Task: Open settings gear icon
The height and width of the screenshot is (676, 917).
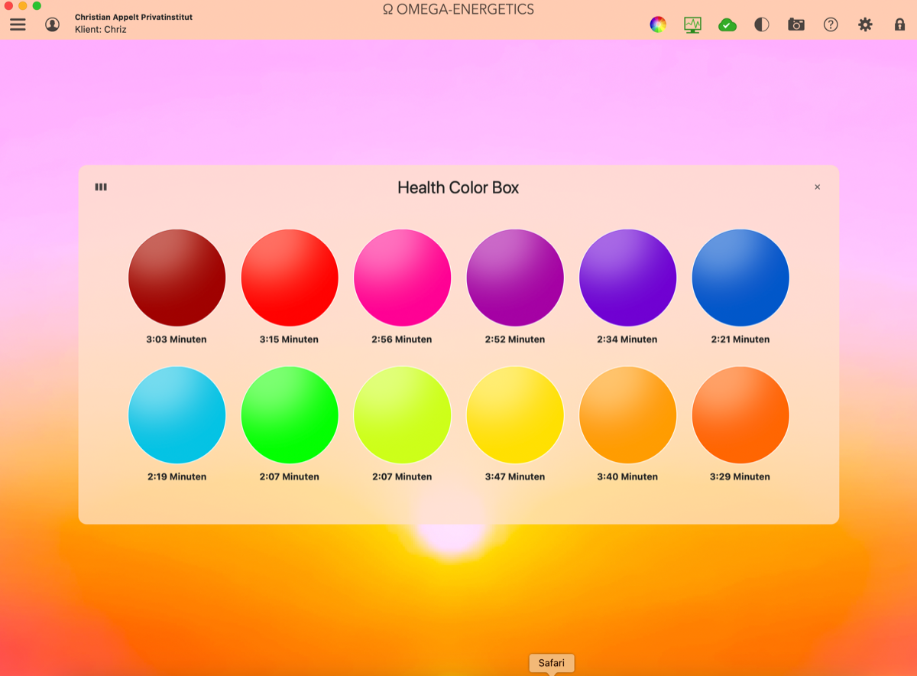Action: (865, 24)
